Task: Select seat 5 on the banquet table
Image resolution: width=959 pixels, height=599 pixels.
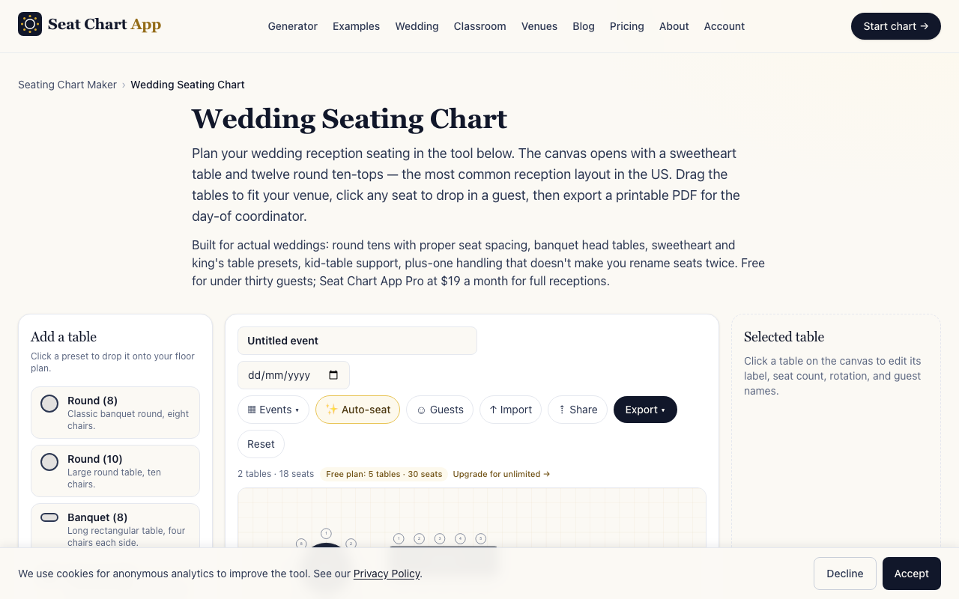Action: tap(481, 538)
